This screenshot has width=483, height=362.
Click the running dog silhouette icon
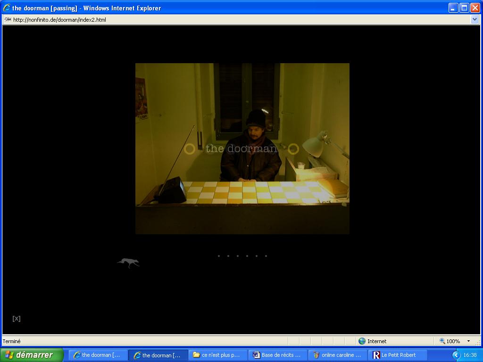[128, 263]
